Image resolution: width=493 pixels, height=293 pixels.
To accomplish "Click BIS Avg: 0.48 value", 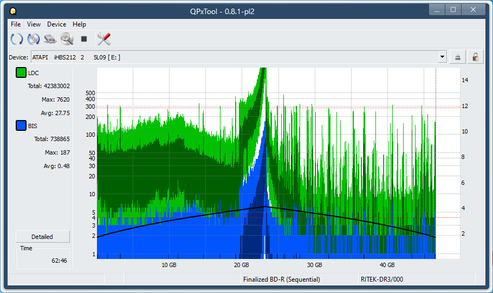I will 56,166.
